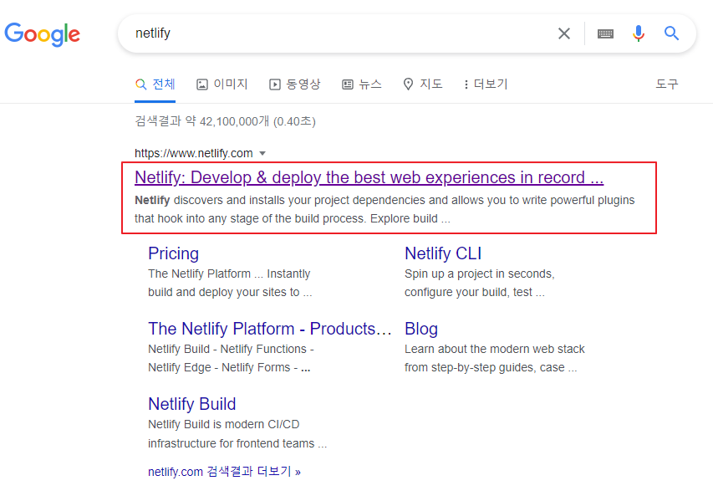Screen dimensions: 713x496
Task: Open the Blog sitelink
Action: pos(421,329)
